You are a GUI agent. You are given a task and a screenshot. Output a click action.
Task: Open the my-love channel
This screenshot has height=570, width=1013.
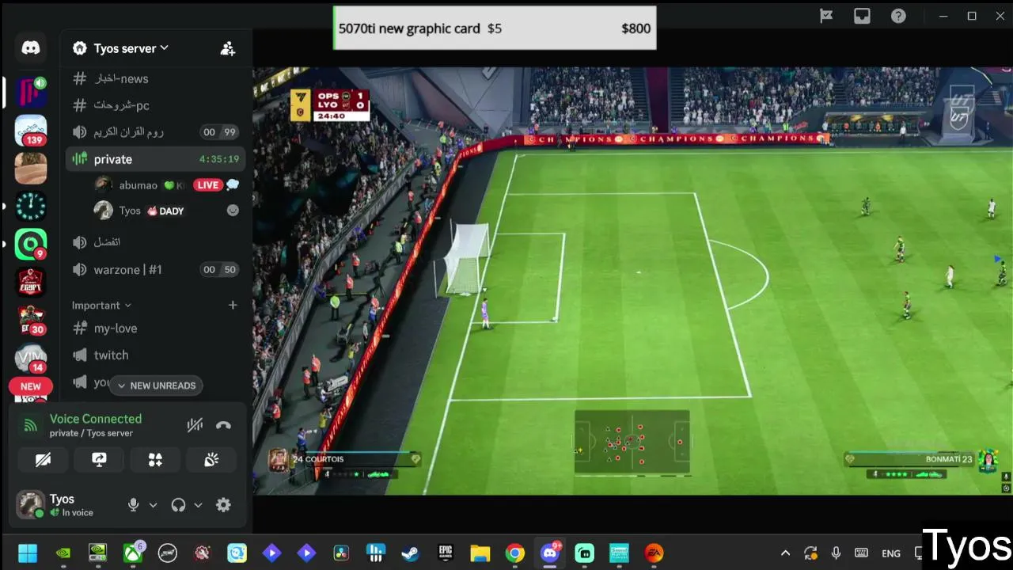pos(154,328)
